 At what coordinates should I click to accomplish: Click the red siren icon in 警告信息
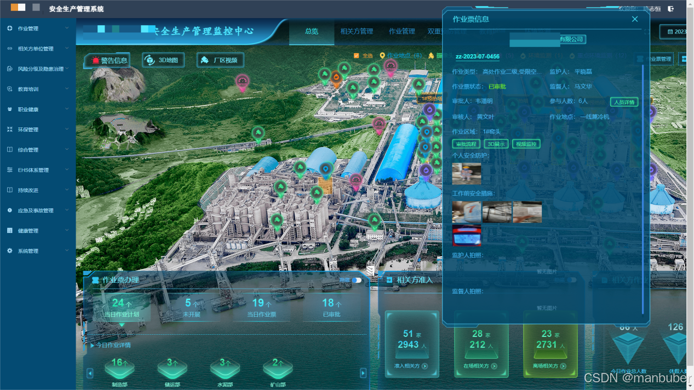pos(95,60)
